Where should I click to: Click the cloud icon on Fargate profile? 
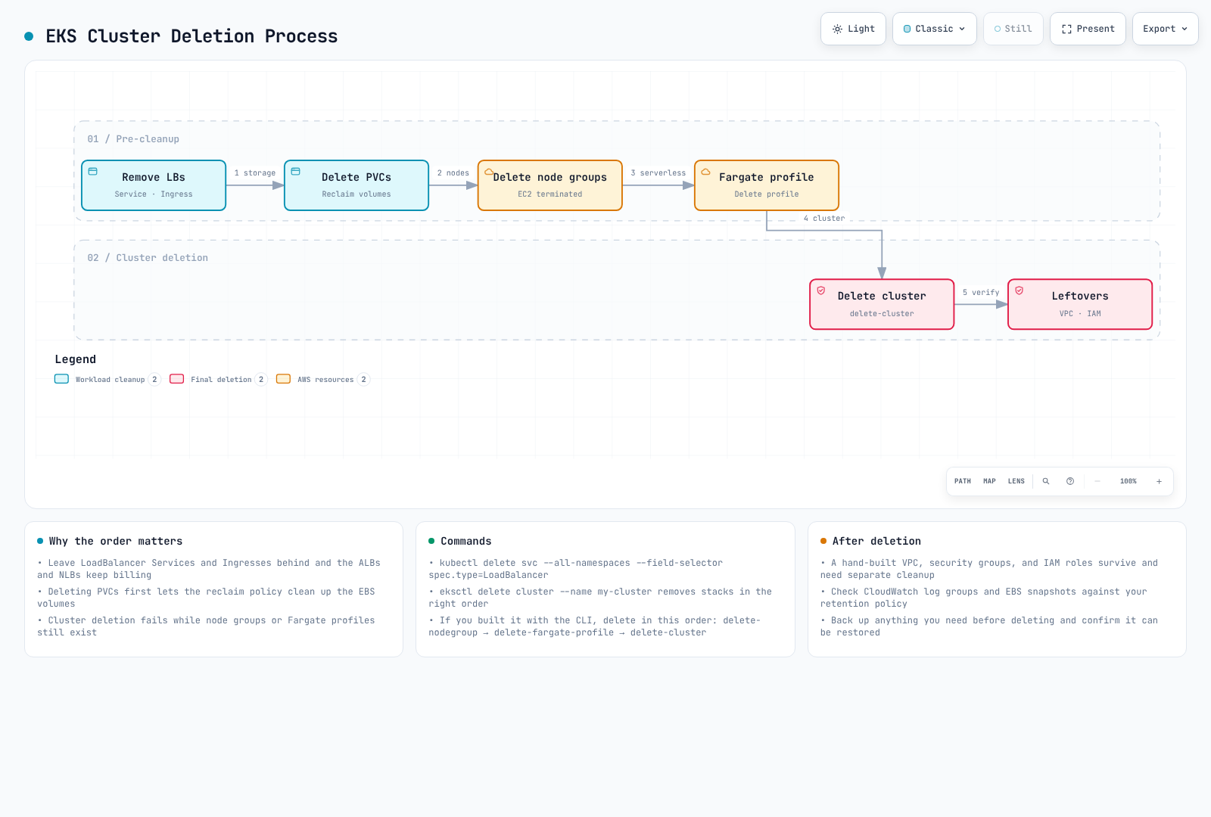705,172
